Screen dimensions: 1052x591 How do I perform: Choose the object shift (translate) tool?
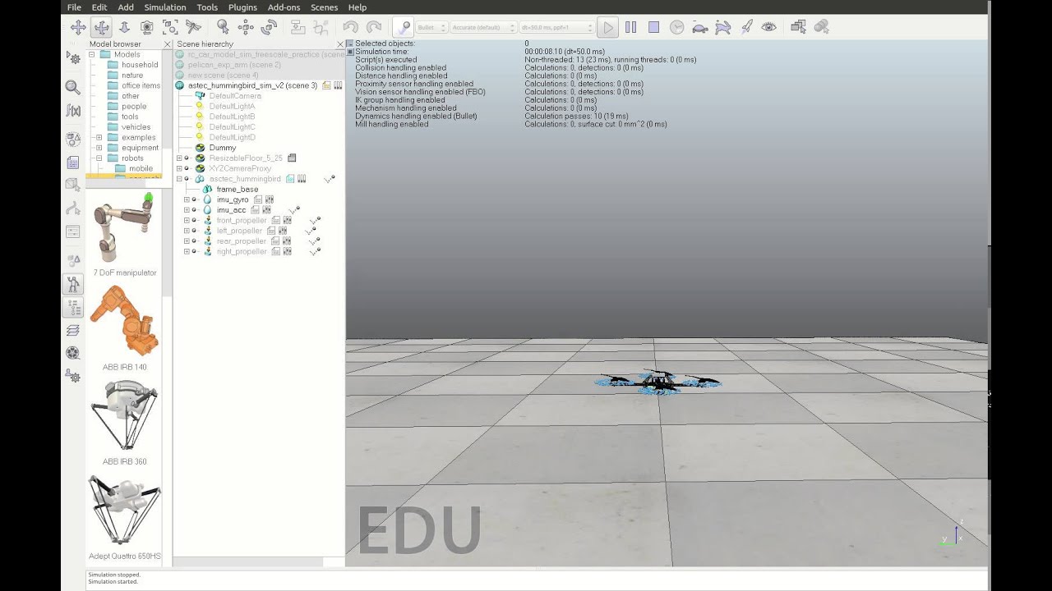[246, 27]
